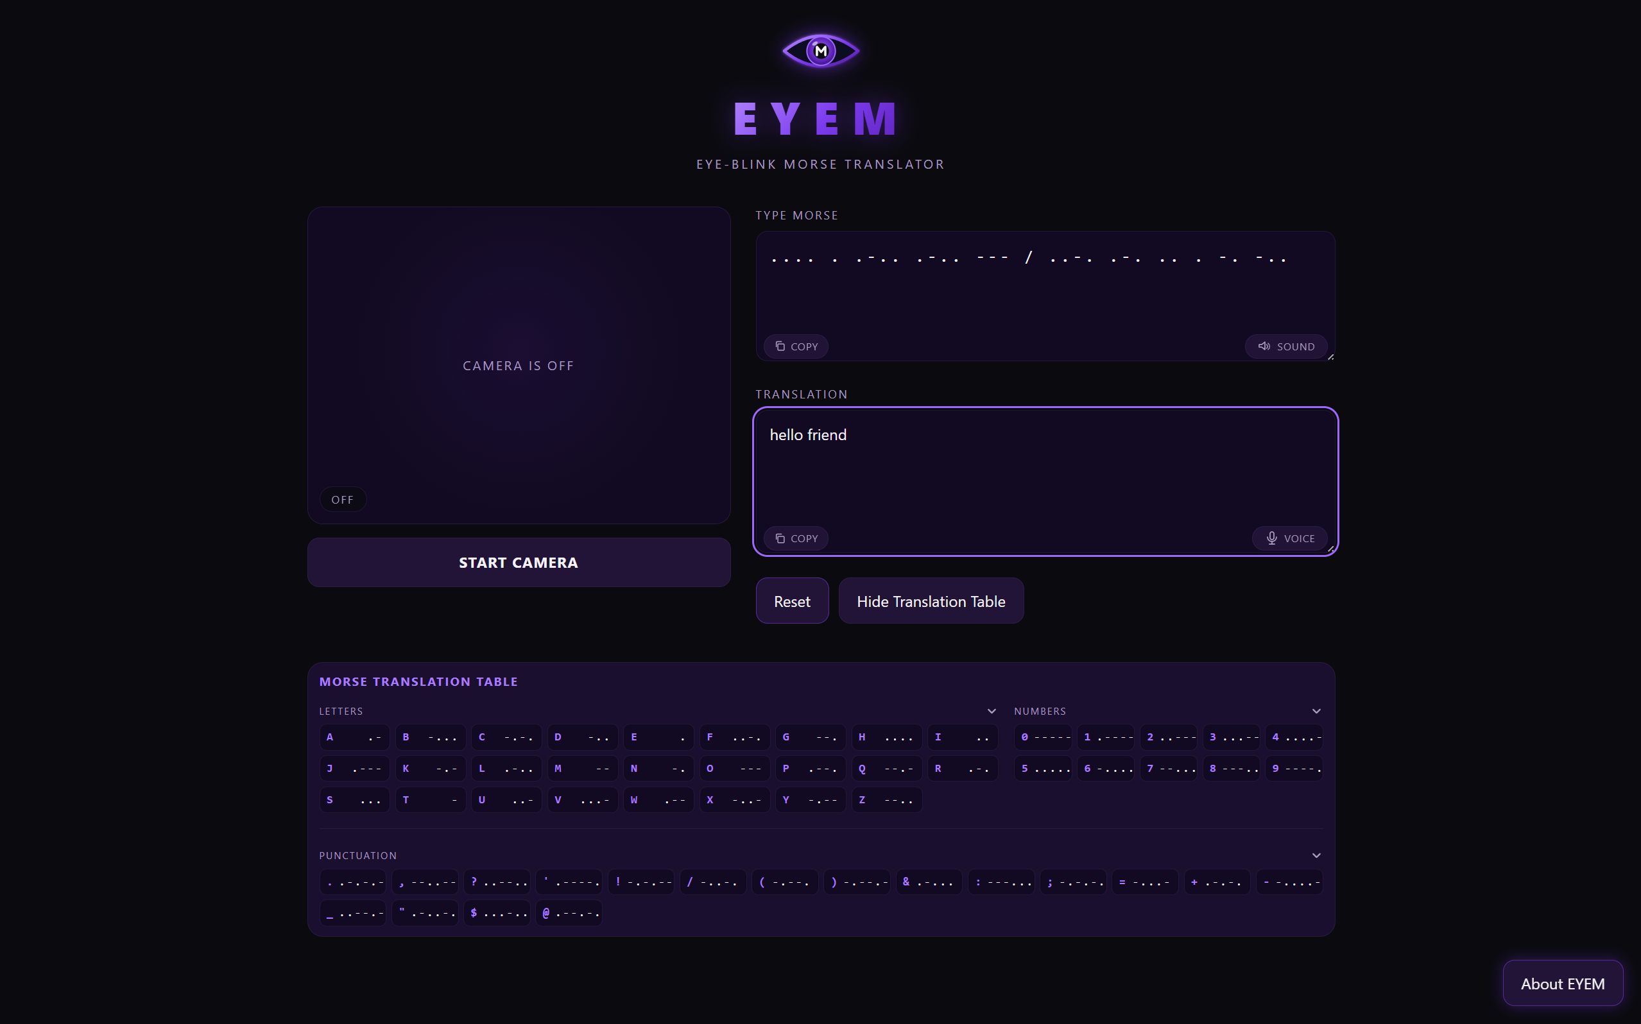
Task: Select number 5 tile
Action: point(1042,768)
